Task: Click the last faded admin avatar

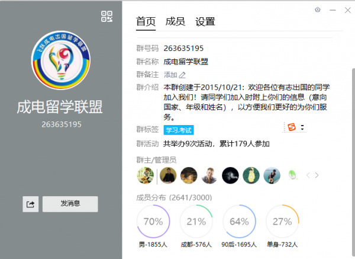Action: pos(292,175)
